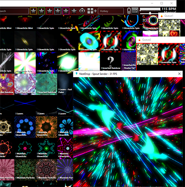
Task: Choose the cyan oval Glowsticks Spin preset
Action: [x=89, y=41]
